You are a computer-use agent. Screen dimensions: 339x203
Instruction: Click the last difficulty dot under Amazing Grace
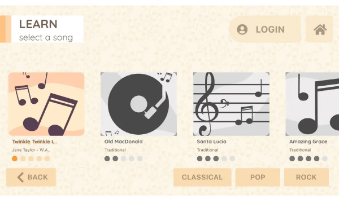[325, 159]
